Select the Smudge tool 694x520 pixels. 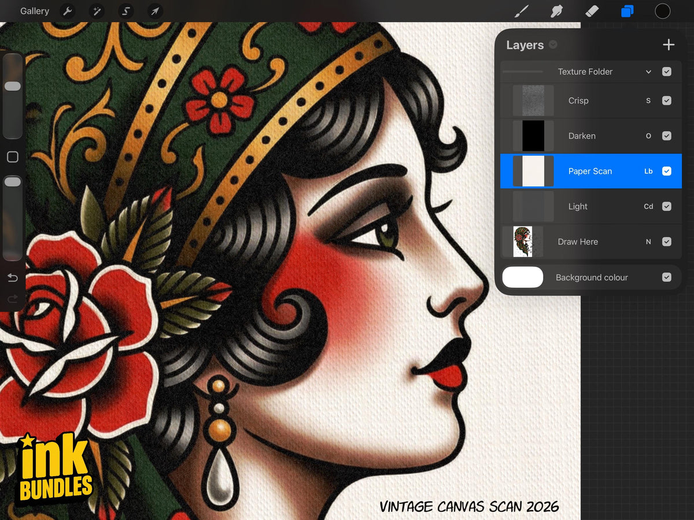pos(557,11)
